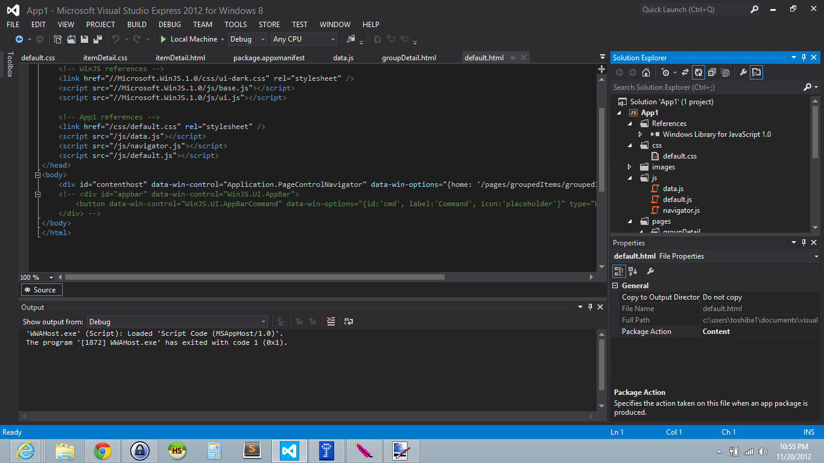824x463 pixels.
Task: Start debugging with green play button
Action: (x=163, y=39)
